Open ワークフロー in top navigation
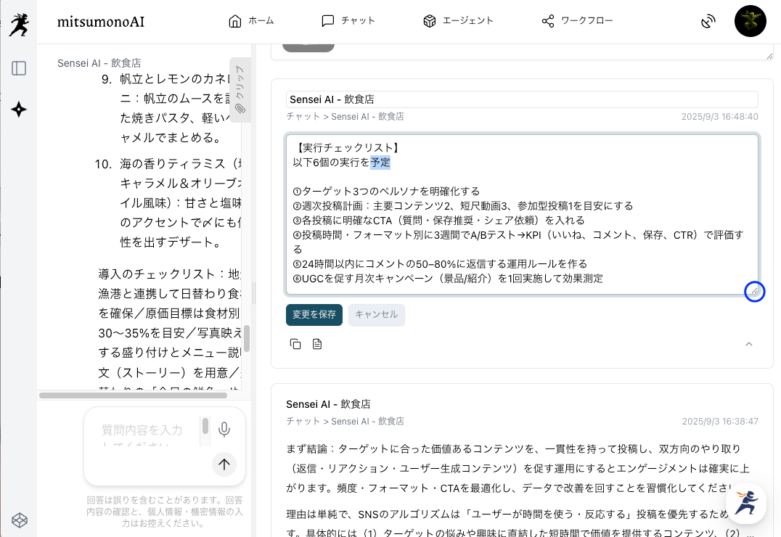The image size is (781, 537). 577,21
